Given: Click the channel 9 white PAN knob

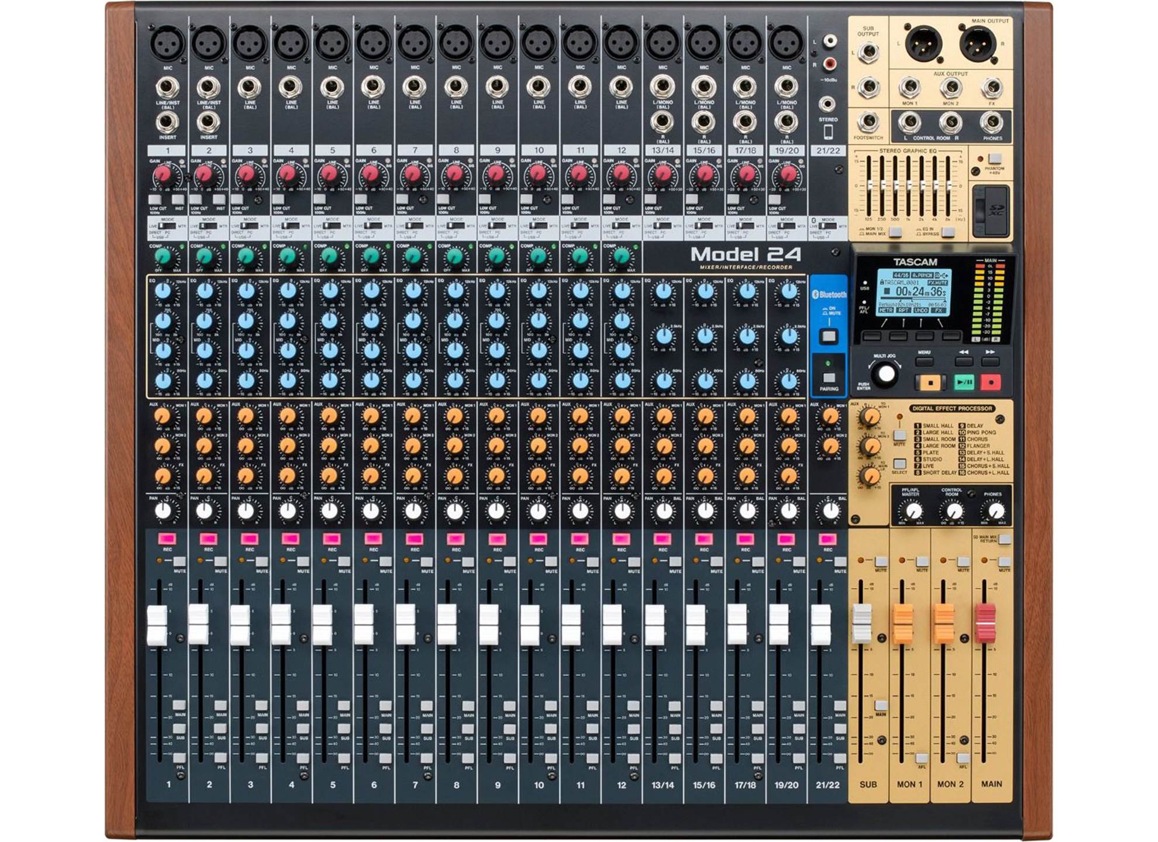Looking at the screenshot, I should 497,511.
